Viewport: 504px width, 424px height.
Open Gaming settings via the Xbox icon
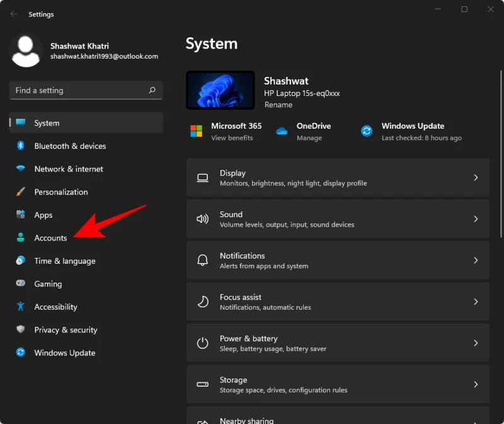pos(20,284)
